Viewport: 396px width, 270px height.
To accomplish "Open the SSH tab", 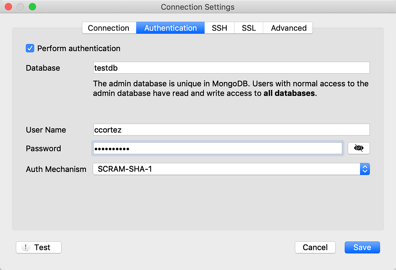I will click(x=219, y=28).
